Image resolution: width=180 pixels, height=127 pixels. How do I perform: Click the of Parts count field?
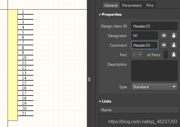(x=166, y=55)
